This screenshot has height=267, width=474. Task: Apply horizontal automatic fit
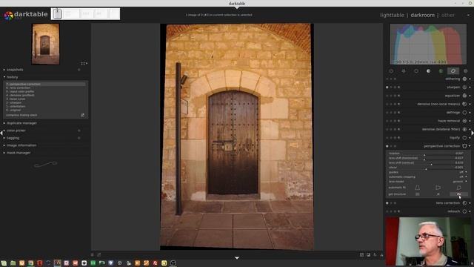[438, 188]
